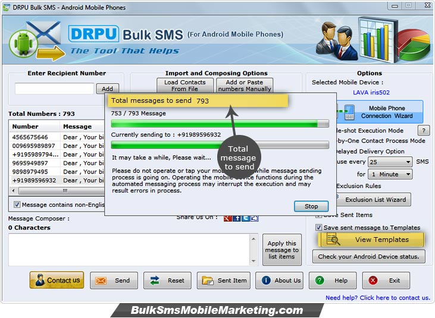Open the 1 Minute duration dropdown
The width and height of the screenshot is (435, 318).
390,174
